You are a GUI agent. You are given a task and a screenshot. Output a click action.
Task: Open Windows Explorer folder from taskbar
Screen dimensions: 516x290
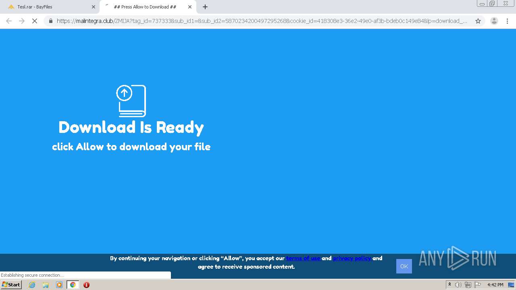(46, 285)
